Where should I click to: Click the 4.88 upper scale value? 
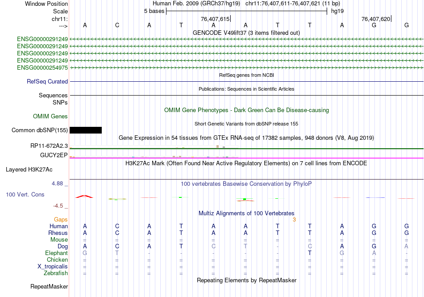point(57,184)
